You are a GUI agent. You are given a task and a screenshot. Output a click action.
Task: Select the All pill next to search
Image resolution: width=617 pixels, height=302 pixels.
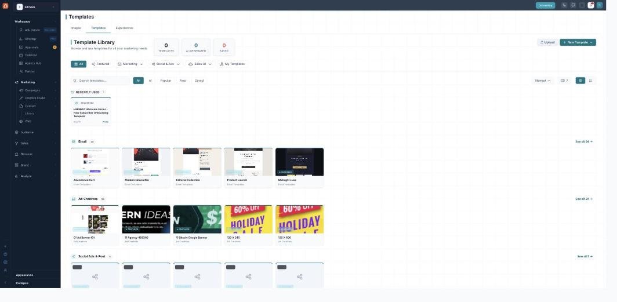click(x=138, y=81)
